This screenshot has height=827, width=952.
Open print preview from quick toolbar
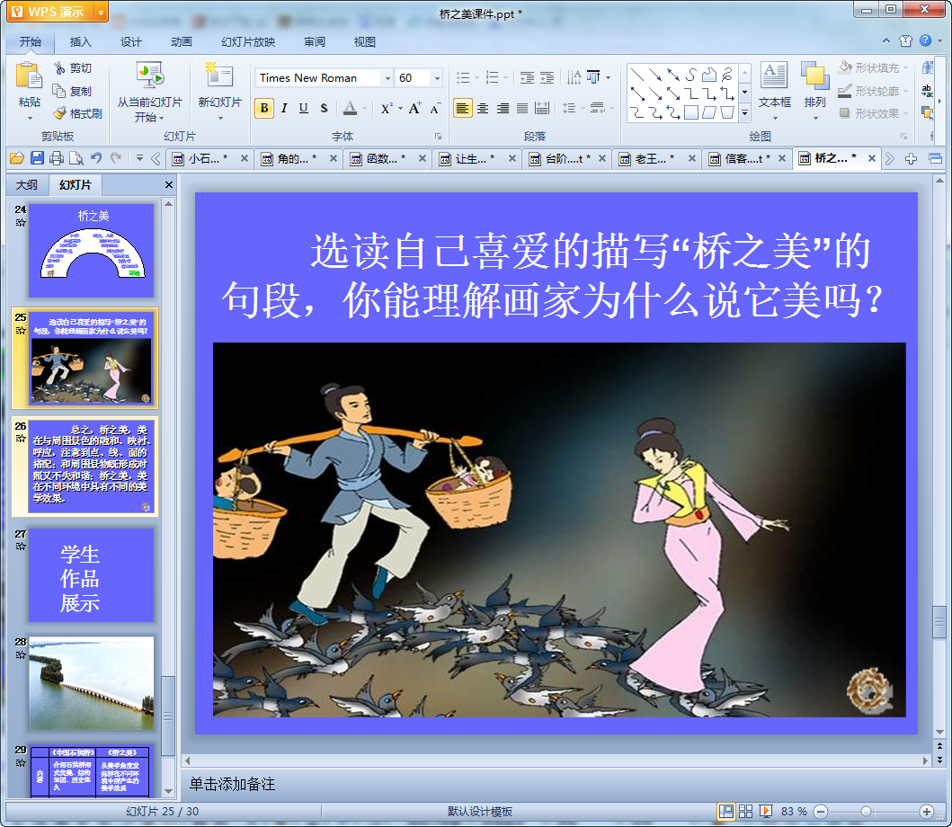[x=76, y=158]
